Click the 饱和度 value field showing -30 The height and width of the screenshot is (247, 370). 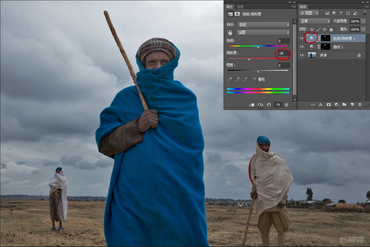coord(284,53)
